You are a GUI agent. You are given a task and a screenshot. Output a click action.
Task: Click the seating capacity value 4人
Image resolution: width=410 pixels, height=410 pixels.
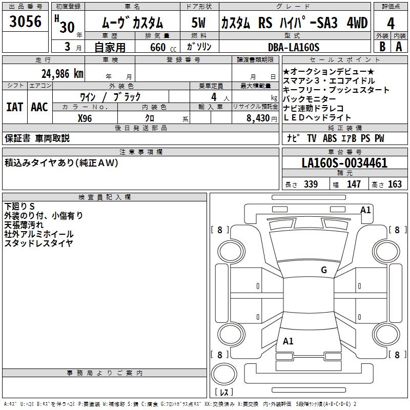click(220, 97)
